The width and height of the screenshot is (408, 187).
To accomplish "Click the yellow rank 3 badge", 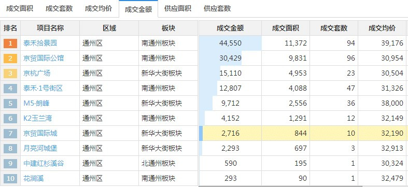I will (x=10, y=74).
